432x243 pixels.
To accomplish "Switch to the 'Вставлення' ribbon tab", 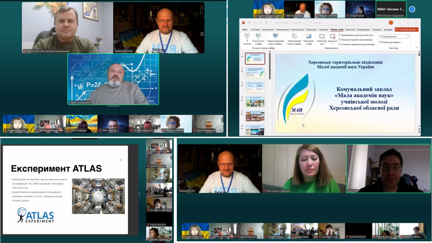I will (268, 30).
